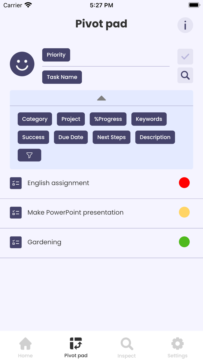Viewport: 203px width, 362px height.
Task: Open the Inspect tab
Action: point(127,348)
